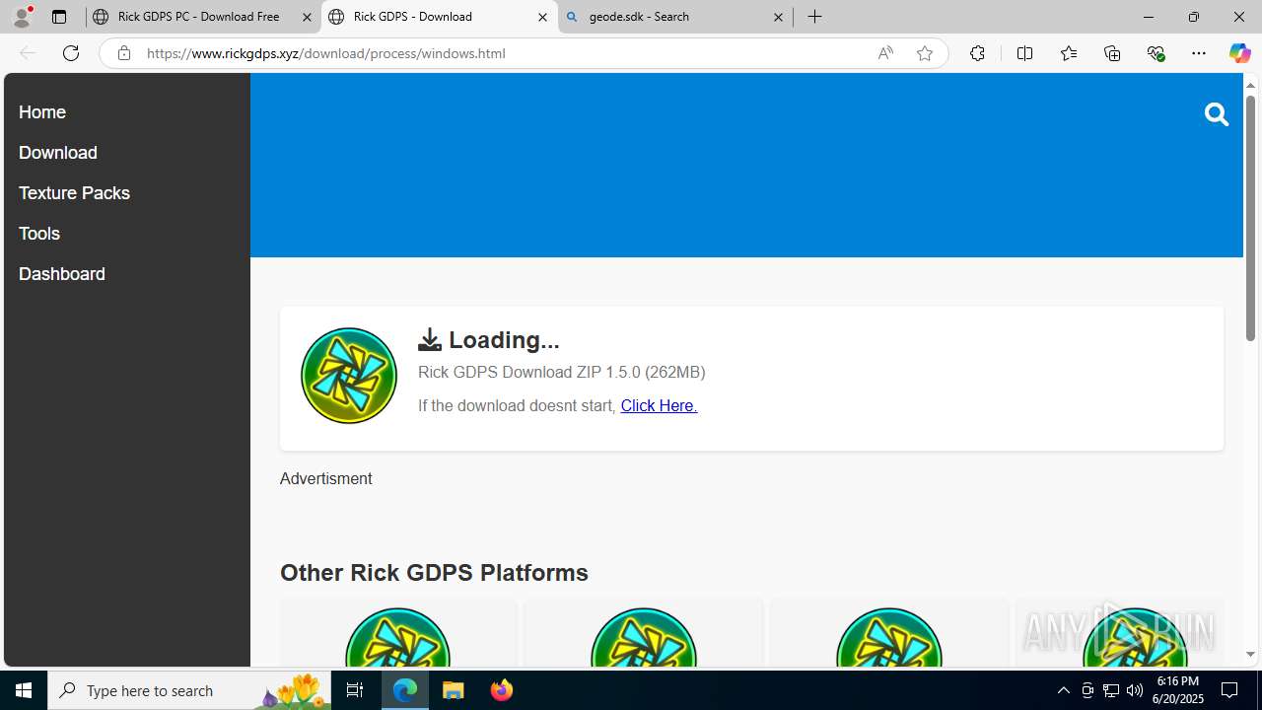Open the Favorites list icon
The height and width of the screenshot is (710, 1262).
1068,53
